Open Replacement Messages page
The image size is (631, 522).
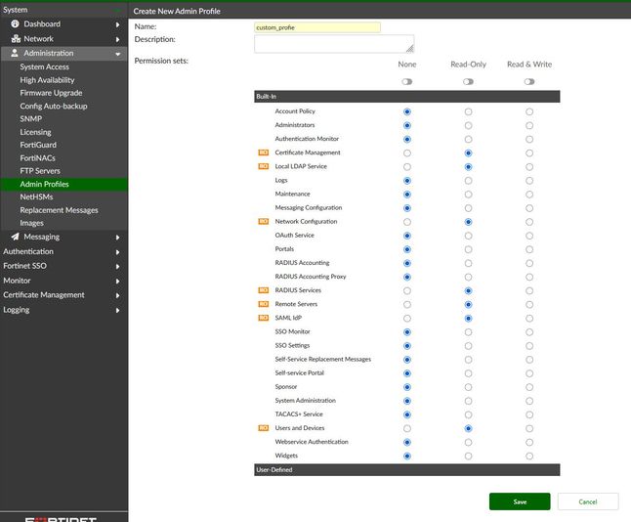pos(59,210)
